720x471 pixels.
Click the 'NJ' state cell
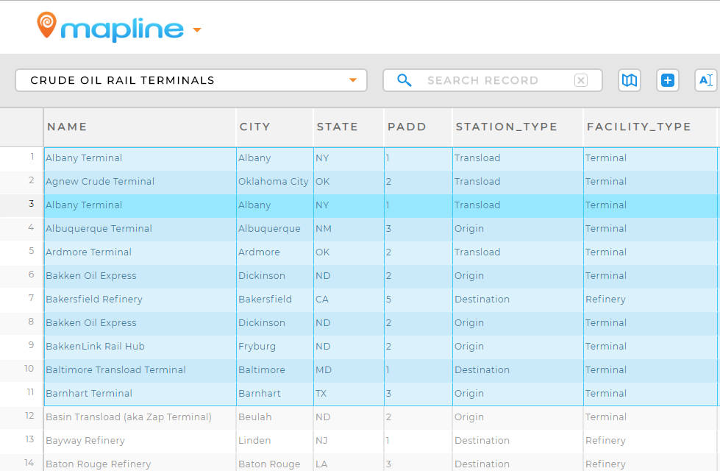[x=349, y=441]
